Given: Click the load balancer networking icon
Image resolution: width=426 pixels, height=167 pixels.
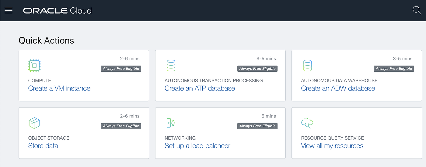Looking at the screenshot, I should [170, 123].
